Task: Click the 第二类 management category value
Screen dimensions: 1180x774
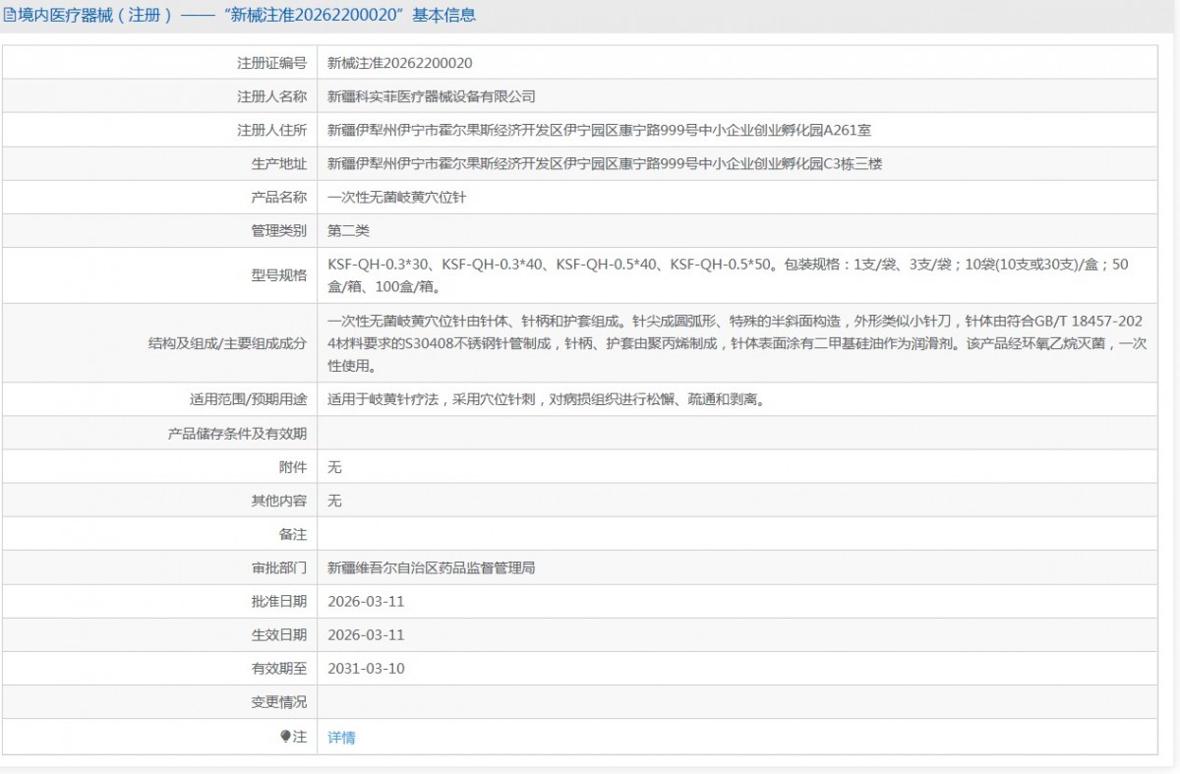Action: click(348, 230)
